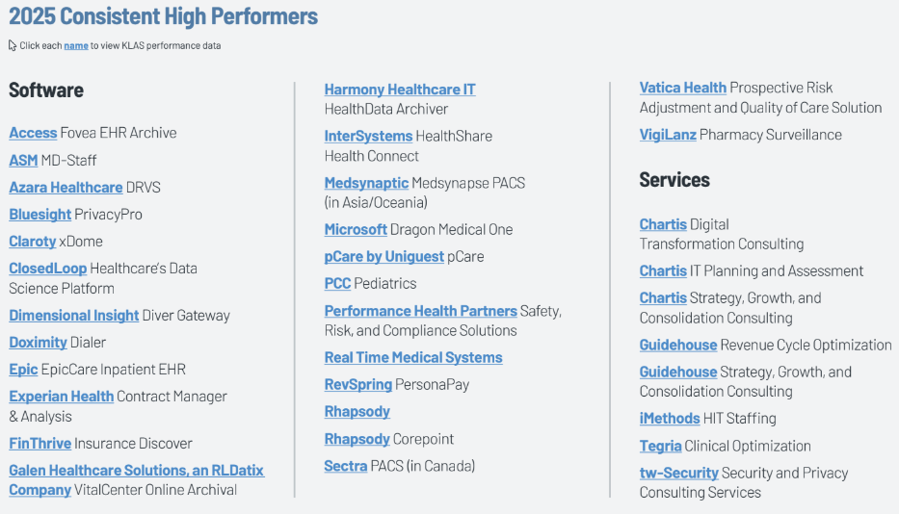View Epic performance data
This screenshot has height=514, width=899.
click(x=23, y=369)
